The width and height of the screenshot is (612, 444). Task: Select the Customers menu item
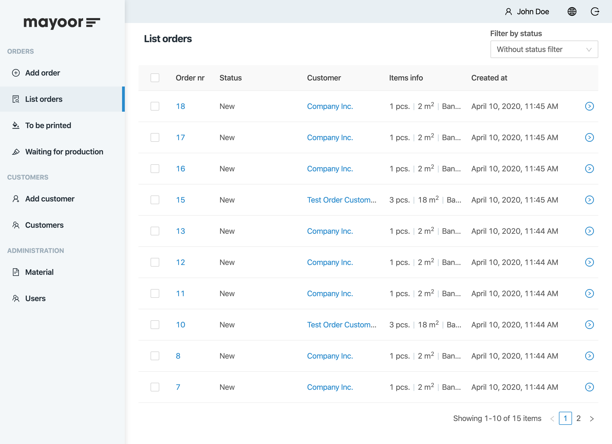pos(44,224)
